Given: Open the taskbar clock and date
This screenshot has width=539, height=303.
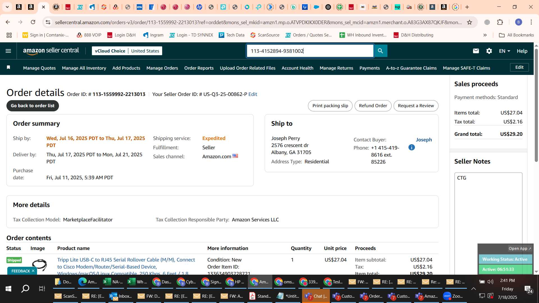Looking at the screenshot, I should (x=507, y=289).
